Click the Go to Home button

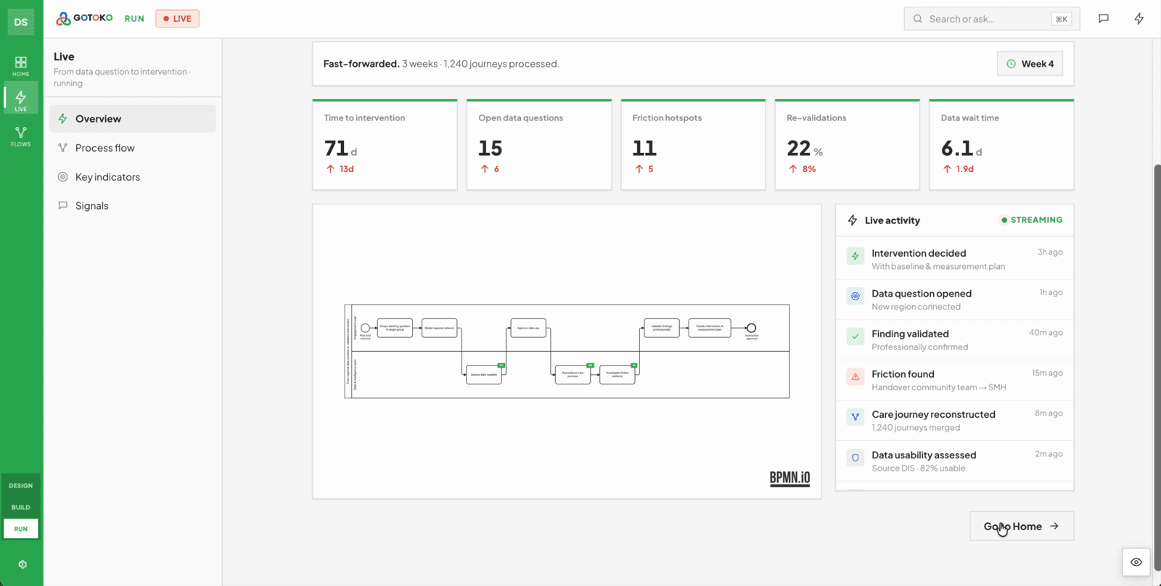click(1022, 527)
